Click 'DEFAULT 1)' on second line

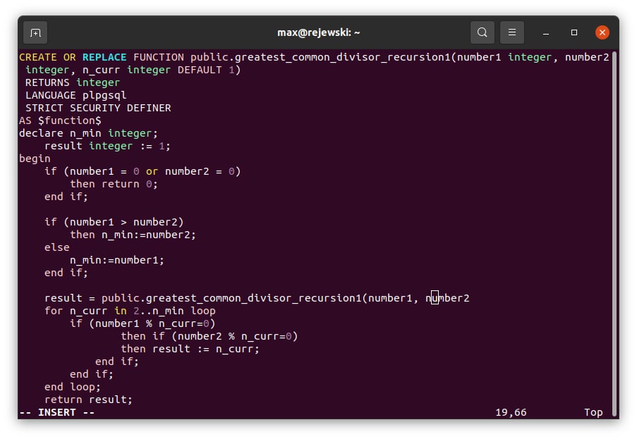[210, 70]
